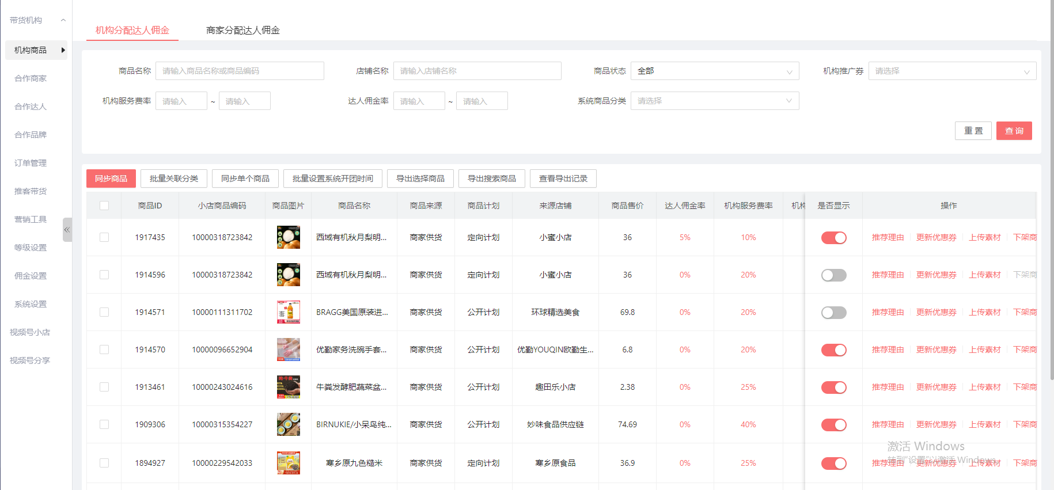Open the 商品状态 dropdown showing 全部
Screen dimensions: 1054x490
click(714, 71)
